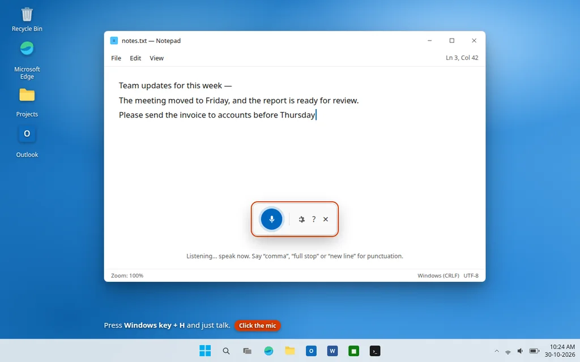Viewport: 580px width, 362px height.
Task: Select the Projects folder desktop icon
Action: tap(27, 103)
